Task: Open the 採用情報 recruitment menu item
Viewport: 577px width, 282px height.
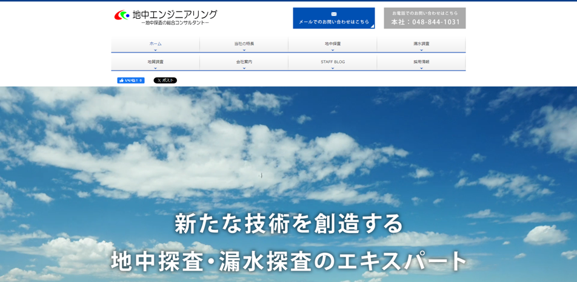Action: [421, 62]
